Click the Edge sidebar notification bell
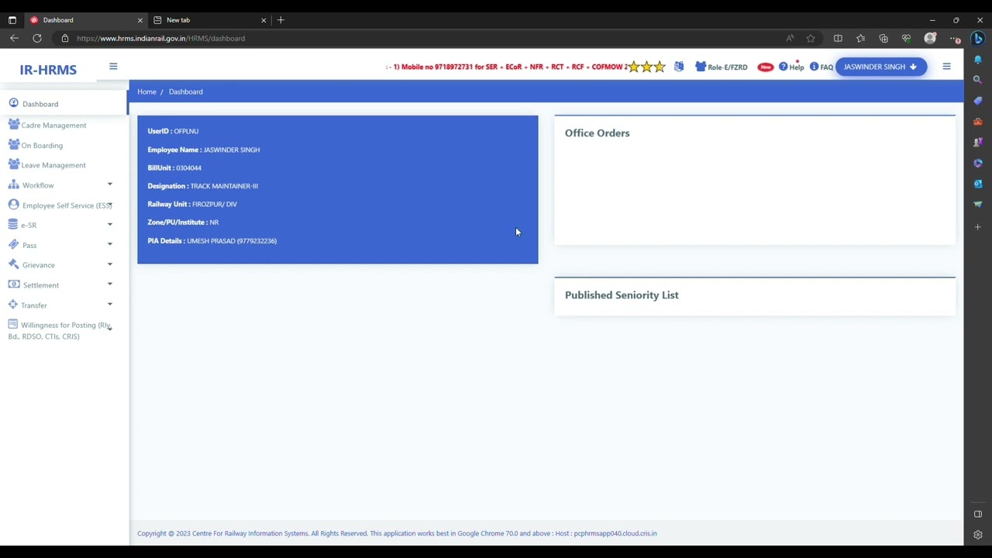Screen dimensions: 992x558 click(978, 59)
